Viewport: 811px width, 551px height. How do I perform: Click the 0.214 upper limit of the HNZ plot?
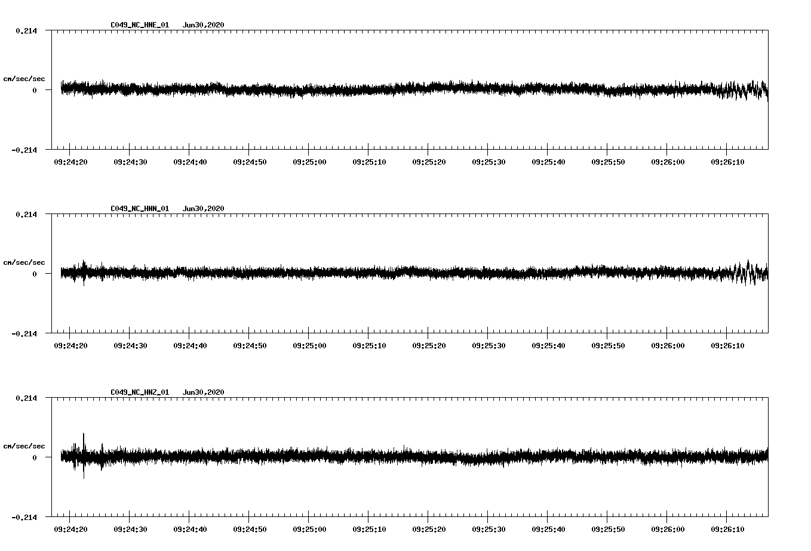(x=26, y=398)
